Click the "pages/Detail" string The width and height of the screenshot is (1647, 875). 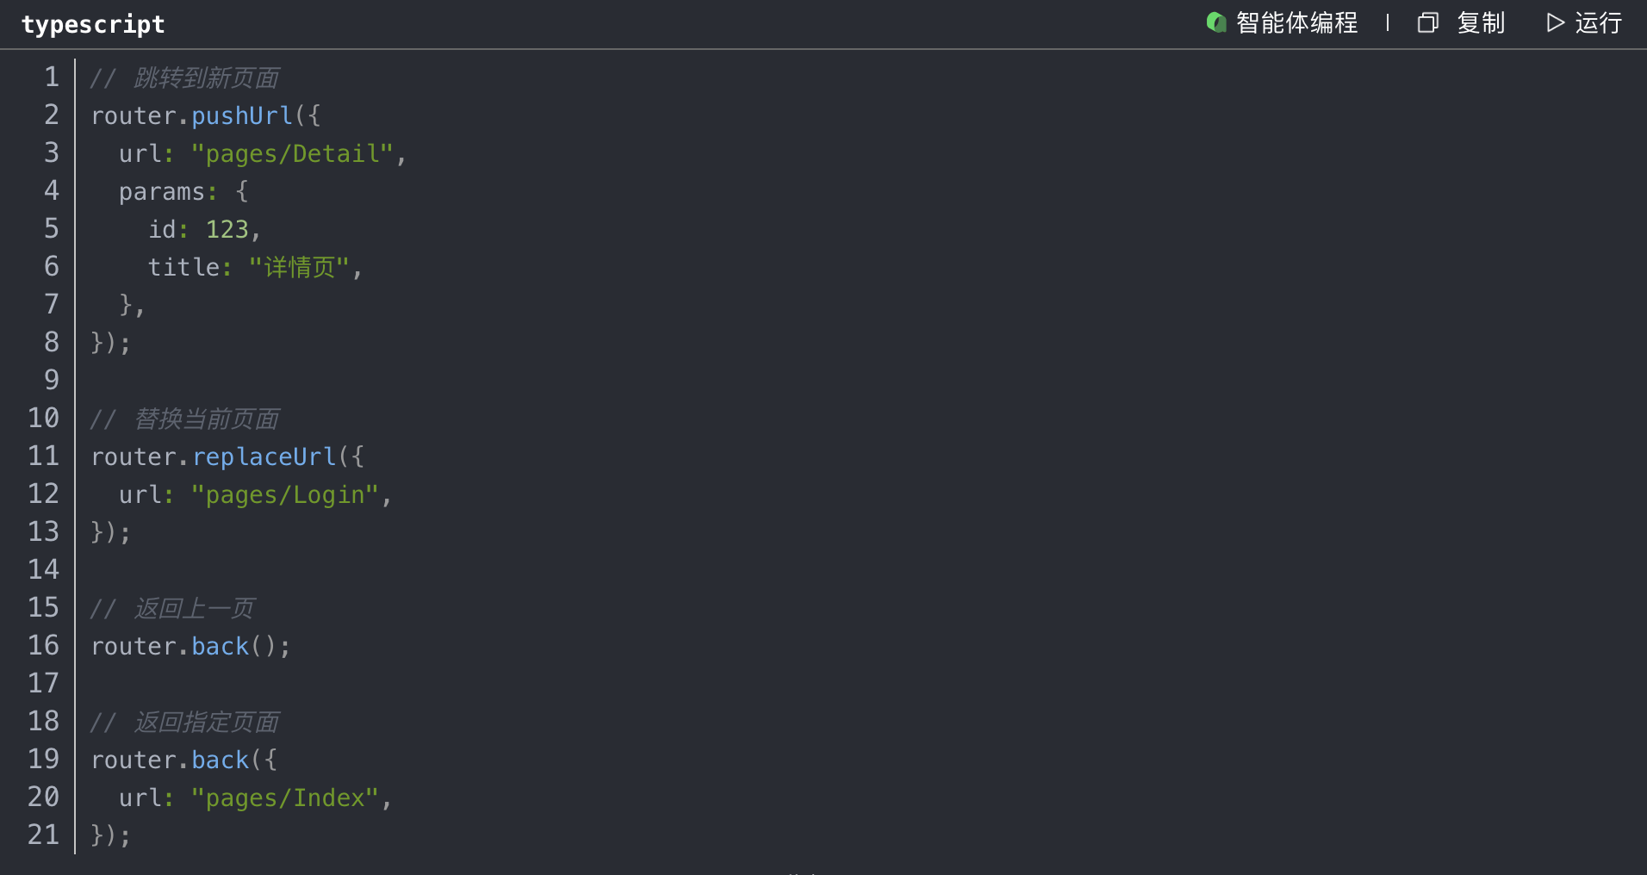pos(292,153)
